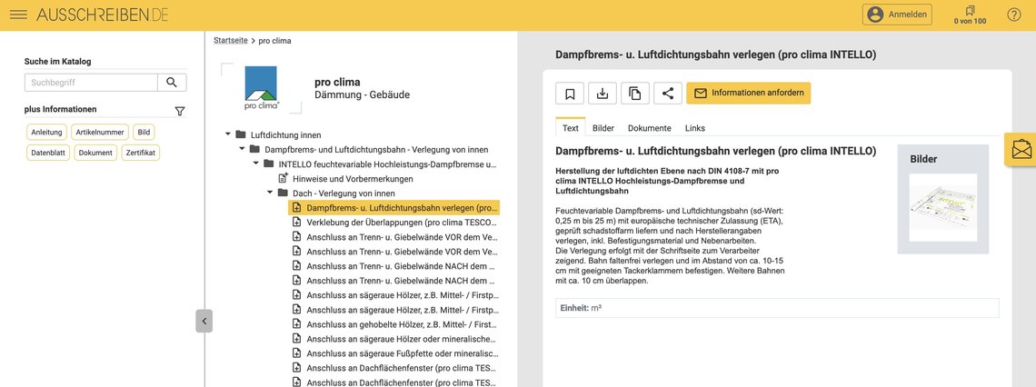1036x387 pixels.
Task: Open the hamburger main menu
Action: [x=19, y=15]
